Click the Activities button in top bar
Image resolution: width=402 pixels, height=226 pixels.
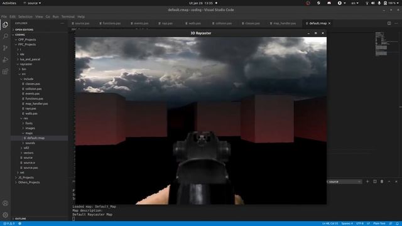(9, 3)
